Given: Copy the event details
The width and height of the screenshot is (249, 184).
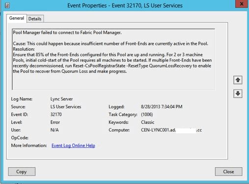Looking at the screenshot, I should pos(22,172).
